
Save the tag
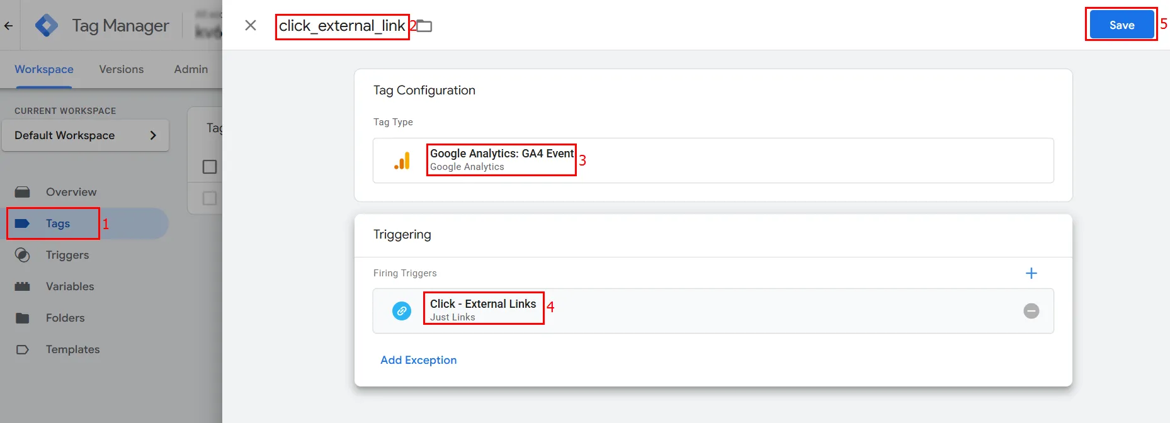point(1122,25)
